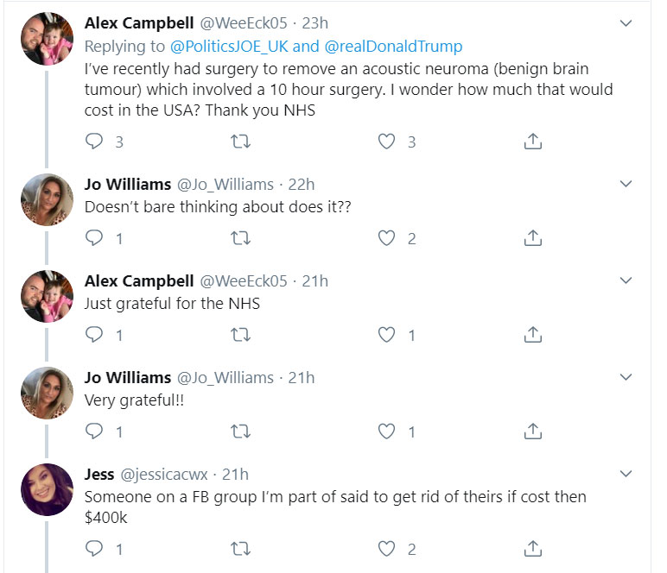The image size is (667, 573).
Task: Open the @PoliticsJOE_UK profile link
Action: coord(221,47)
